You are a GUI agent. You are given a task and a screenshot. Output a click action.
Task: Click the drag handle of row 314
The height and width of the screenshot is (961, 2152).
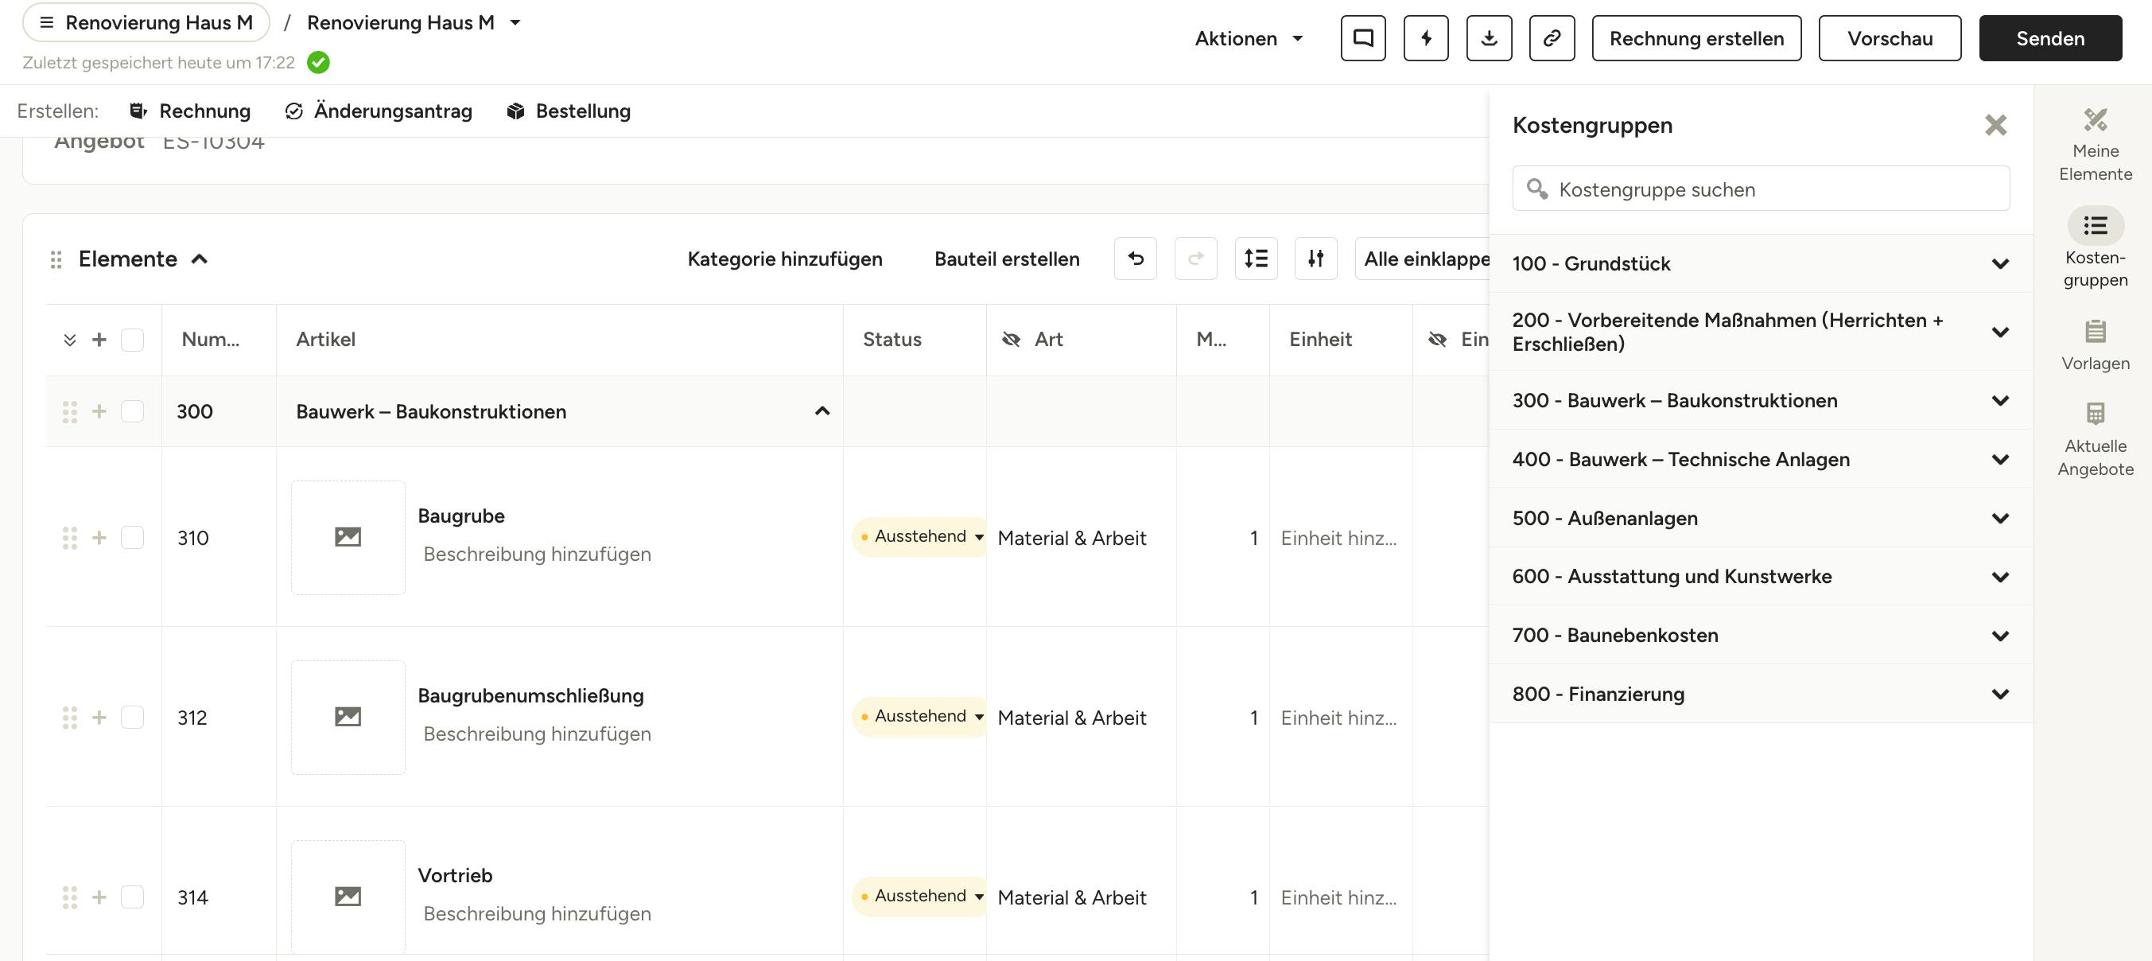point(70,897)
